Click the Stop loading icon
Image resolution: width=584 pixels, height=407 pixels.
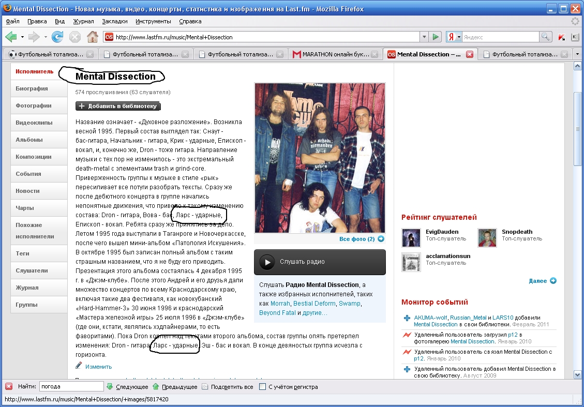75,37
